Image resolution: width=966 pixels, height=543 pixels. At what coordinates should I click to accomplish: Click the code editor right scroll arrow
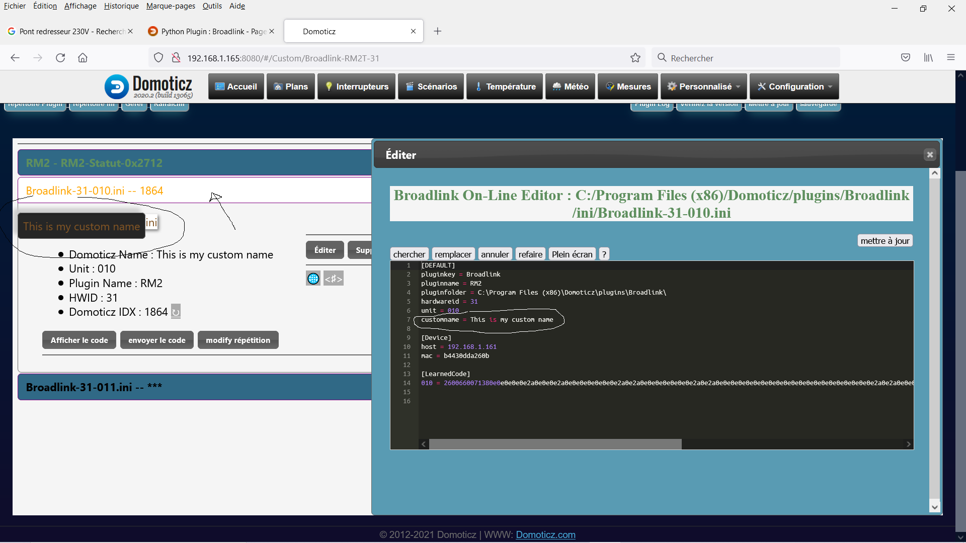909,444
